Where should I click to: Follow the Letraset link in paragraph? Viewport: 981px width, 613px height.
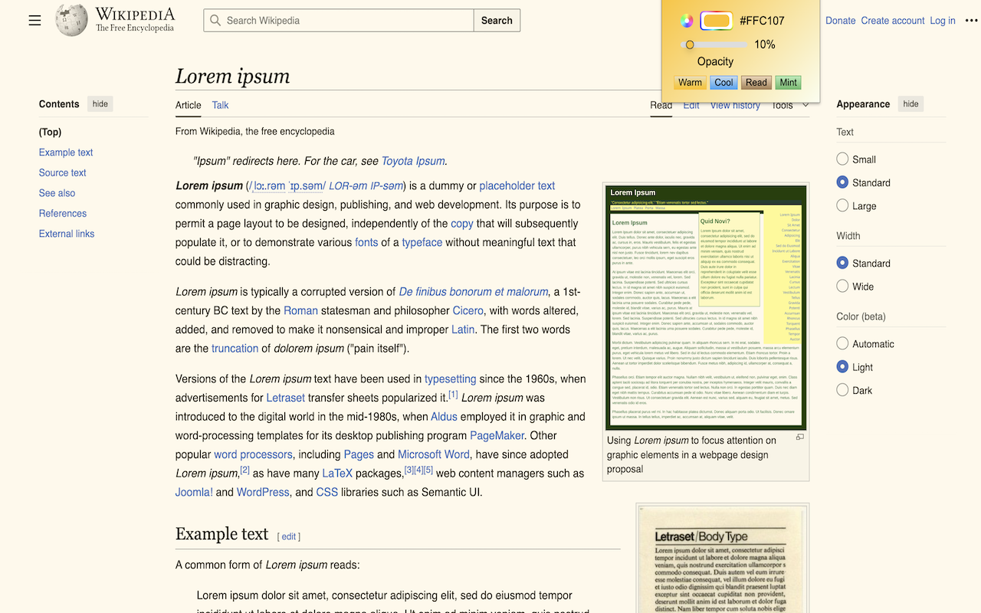pyautogui.click(x=286, y=398)
